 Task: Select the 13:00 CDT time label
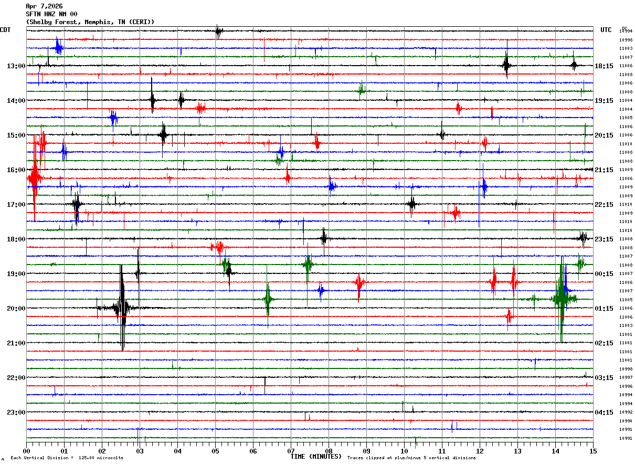click(x=16, y=66)
